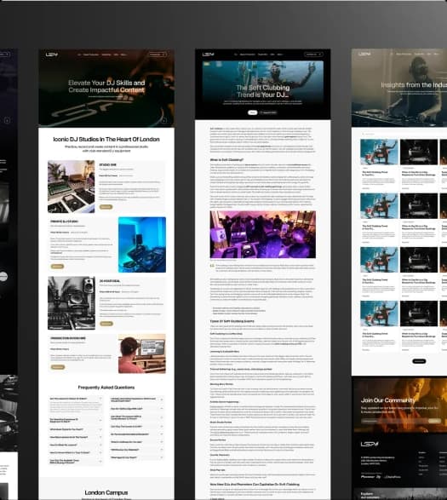Click the purple party photo in the article
The width and height of the screenshot is (447, 500).
pyautogui.click(x=263, y=234)
